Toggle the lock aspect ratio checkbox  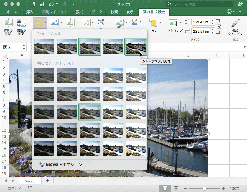tap(219, 26)
